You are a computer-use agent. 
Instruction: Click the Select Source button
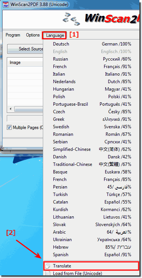pyautogui.click(x=25, y=49)
